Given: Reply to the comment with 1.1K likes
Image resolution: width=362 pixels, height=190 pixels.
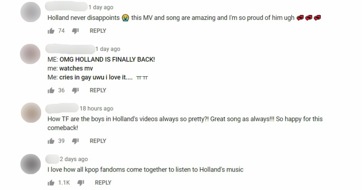Looking at the screenshot, I should 103,183.
